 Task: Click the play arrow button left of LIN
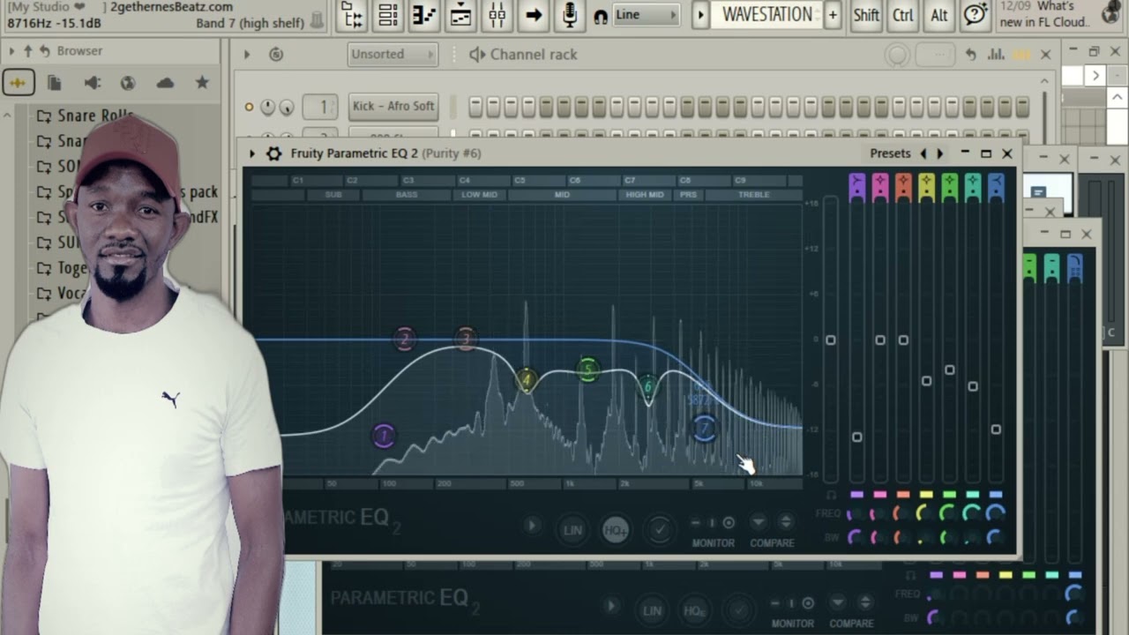pos(532,526)
